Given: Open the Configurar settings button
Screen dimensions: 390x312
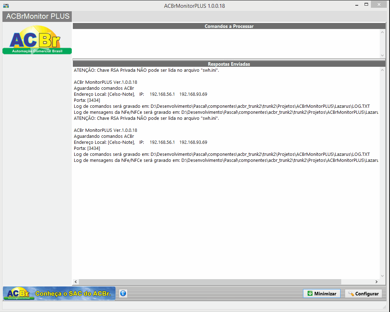Looking at the screenshot, I should [x=363, y=294].
